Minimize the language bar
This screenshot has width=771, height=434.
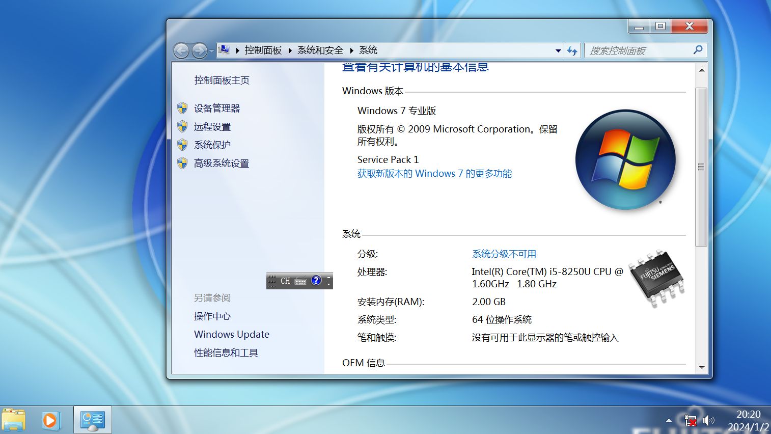coord(329,277)
